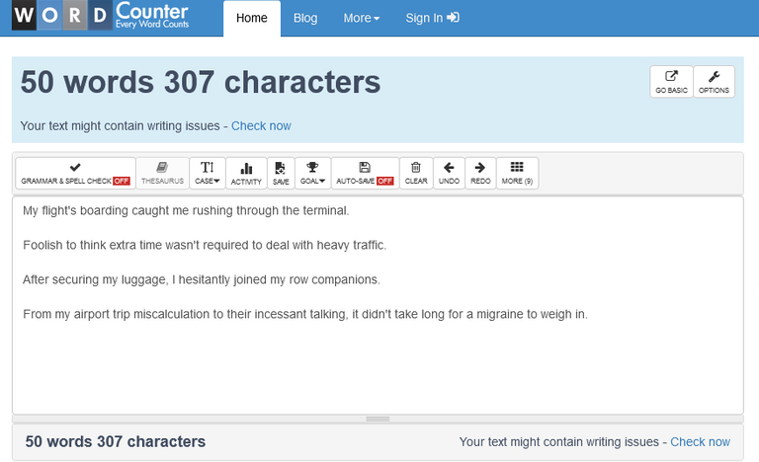Click the Save file icon
759x462 pixels.
[281, 173]
